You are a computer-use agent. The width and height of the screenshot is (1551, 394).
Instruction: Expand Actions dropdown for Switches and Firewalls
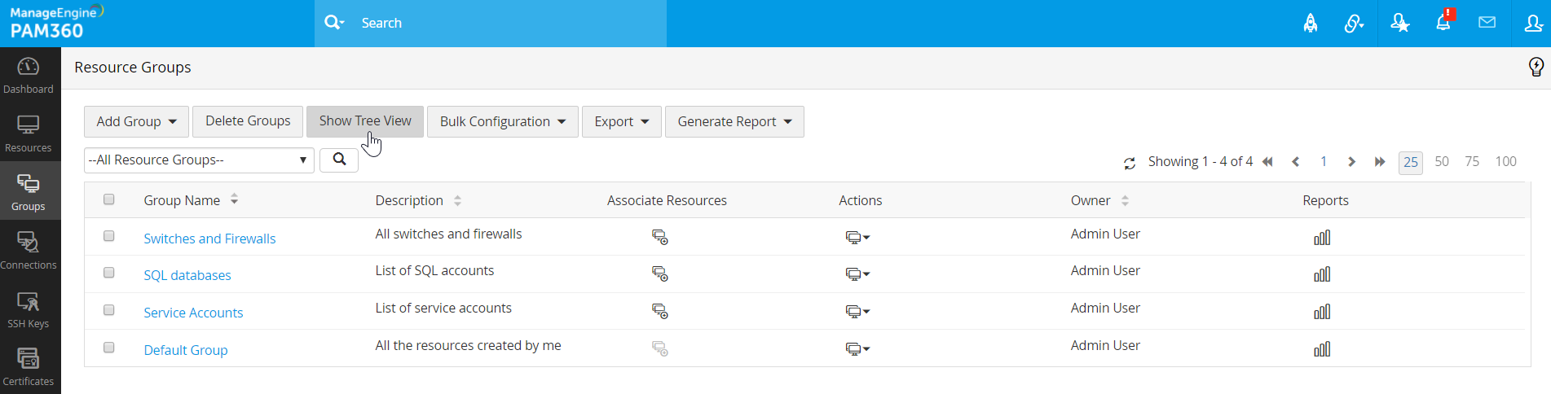tap(857, 238)
